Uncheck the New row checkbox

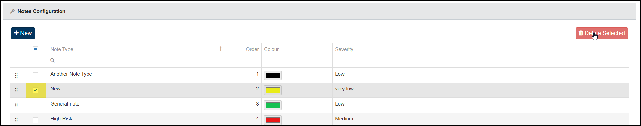click(x=35, y=90)
